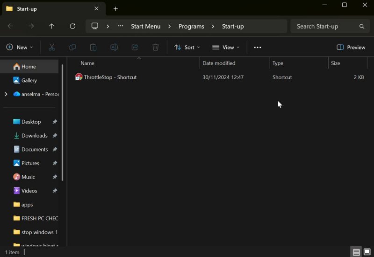Close the Start-up tab
Viewport: 374px width, 257px height.
(x=96, y=8)
